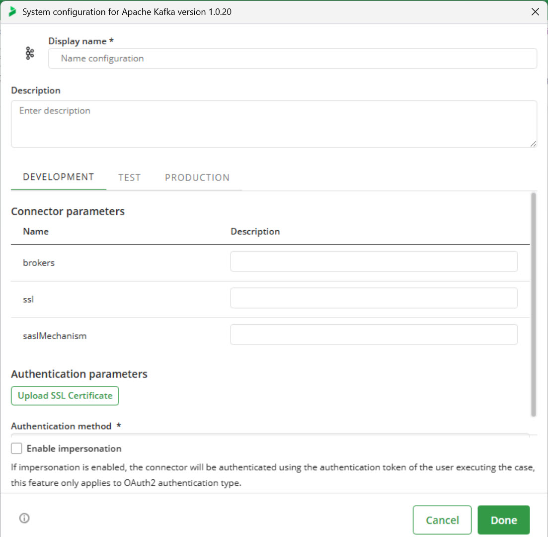The height and width of the screenshot is (537, 548).
Task: Click the Upload SSL Certificate button
Action: pyautogui.click(x=65, y=396)
